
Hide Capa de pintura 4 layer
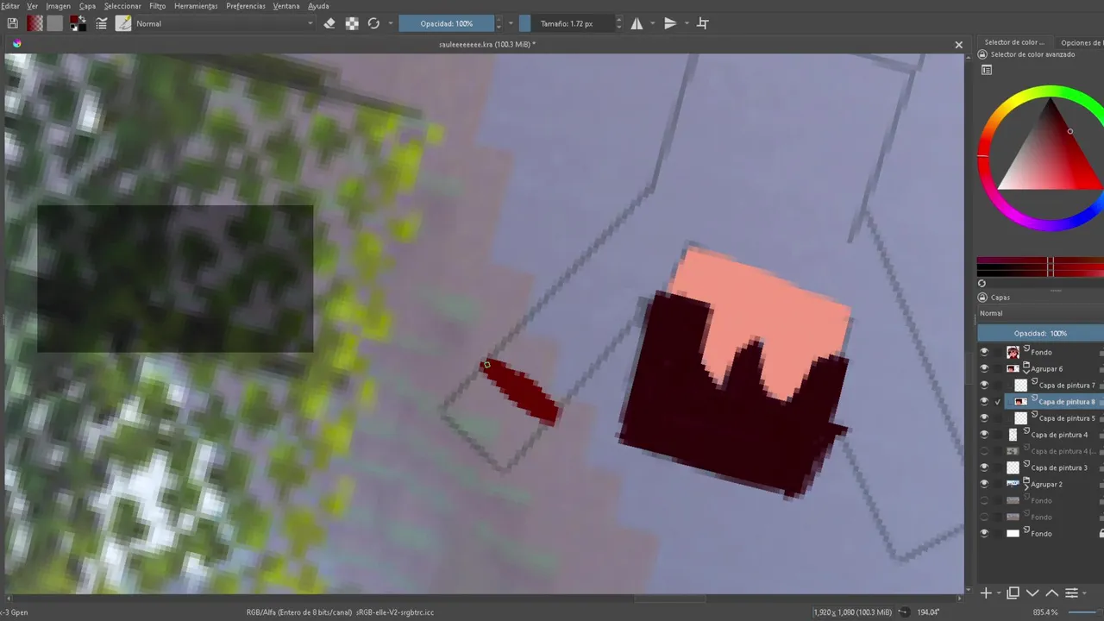[984, 435]
